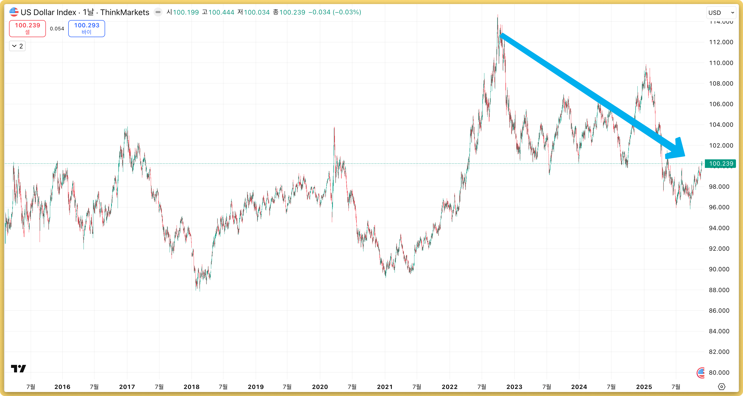Image resolution: width=743 pixels, height=396 pixels.
Task: Click the 2023 label on the time axis
Action: [514, 387]
